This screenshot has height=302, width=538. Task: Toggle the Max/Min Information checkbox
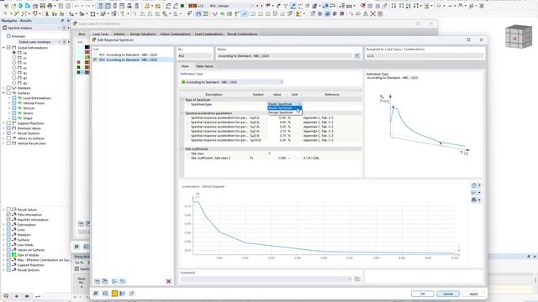pos(9,220)
